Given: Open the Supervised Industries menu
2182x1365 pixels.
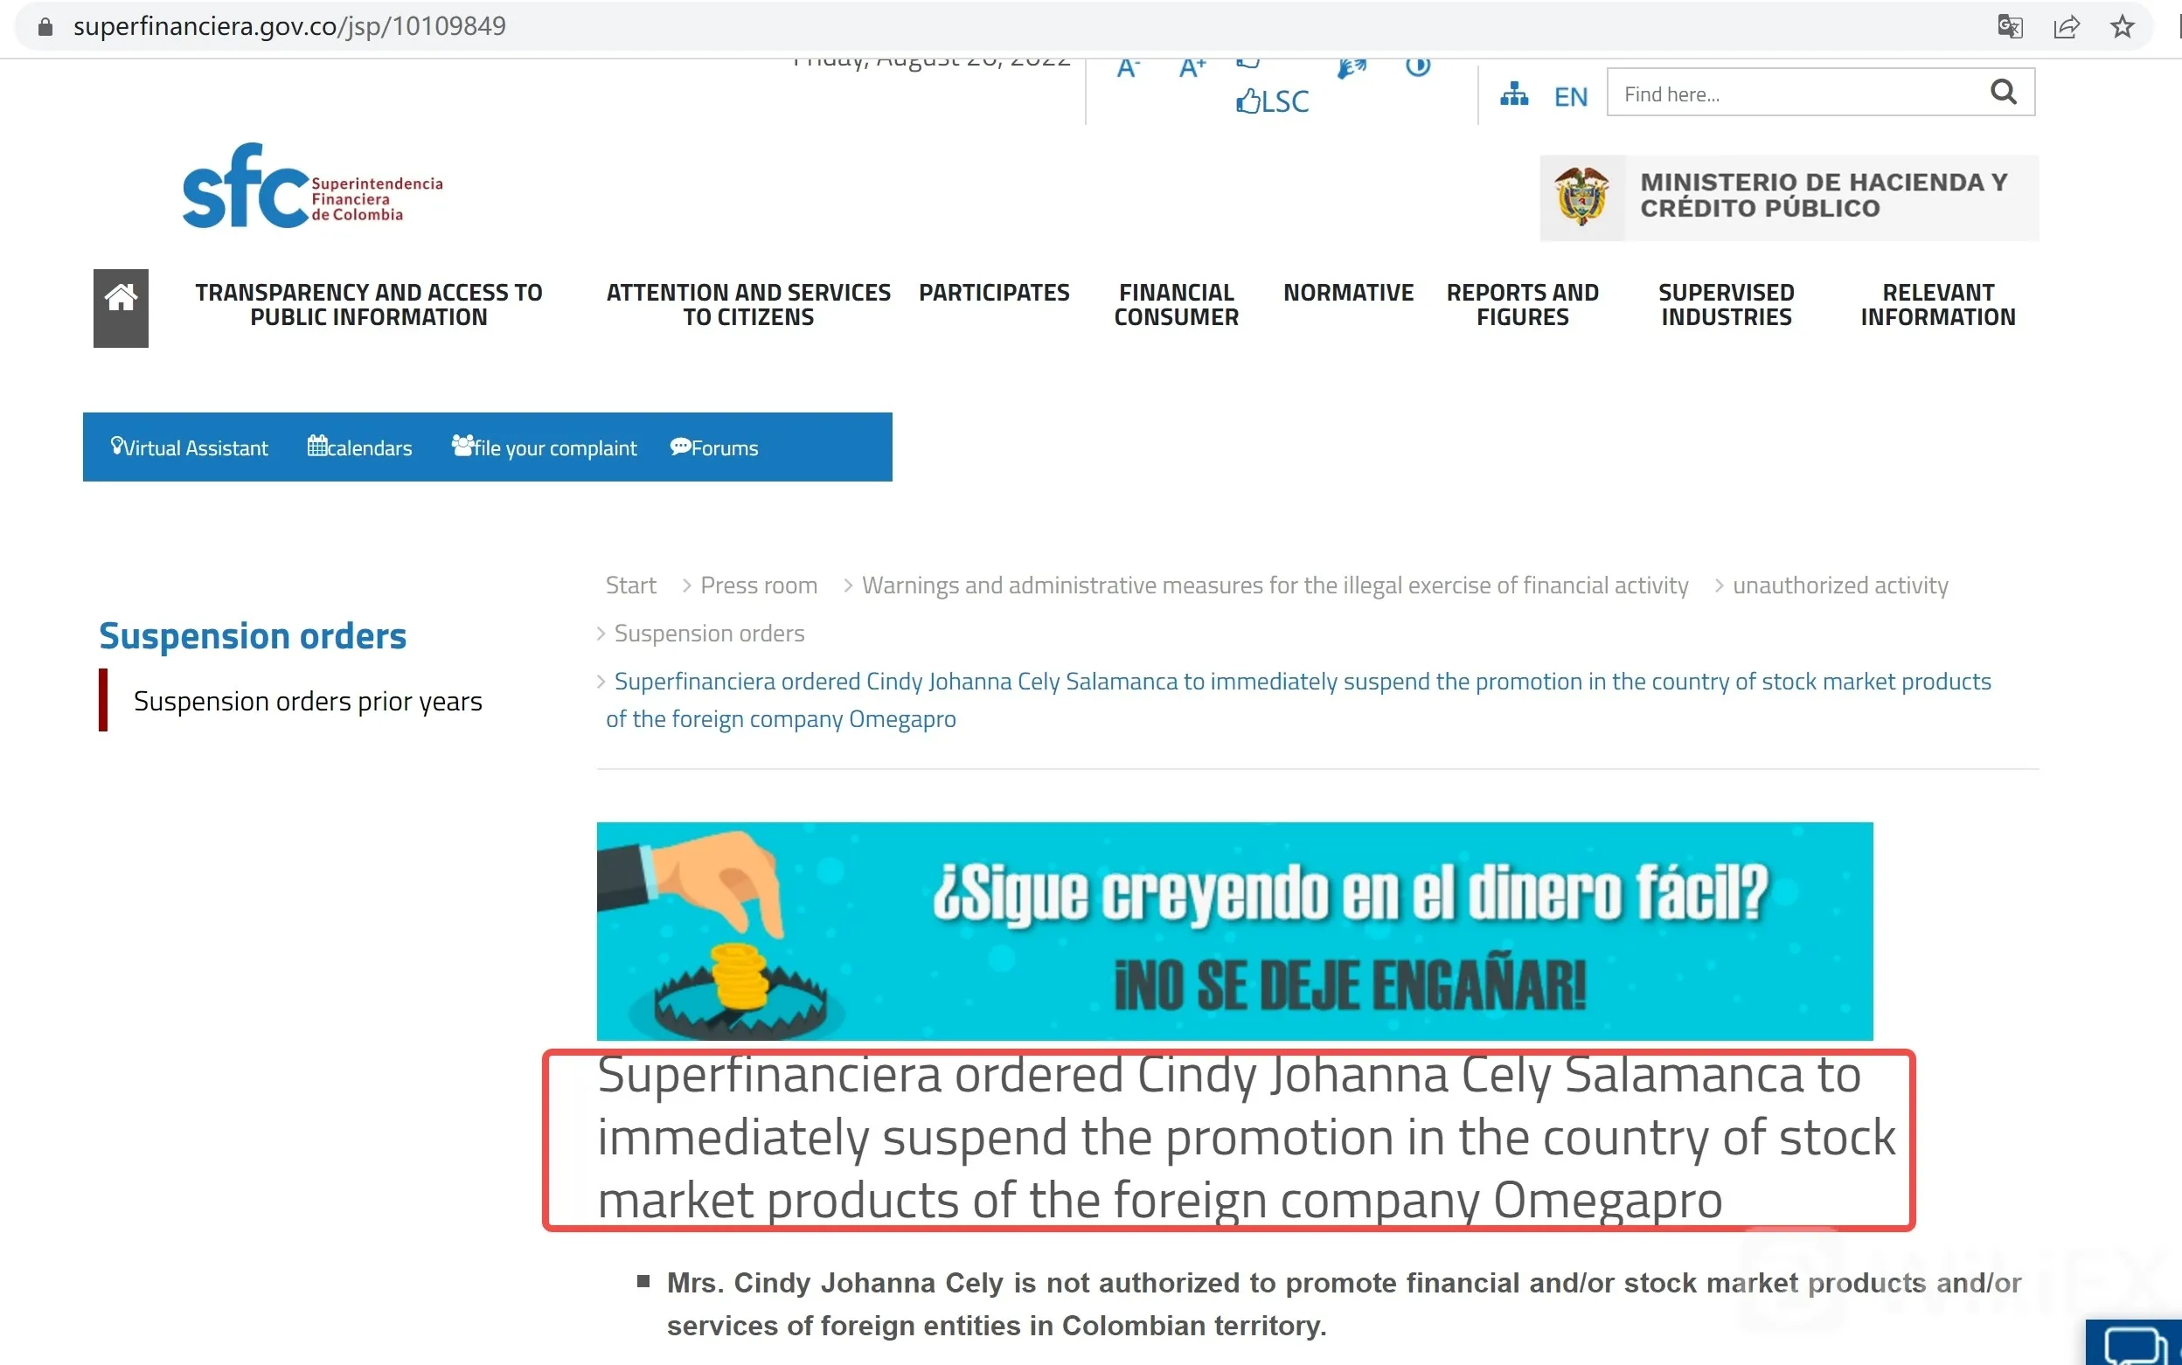Looking at the screenshot, I should click(1726, 305).
